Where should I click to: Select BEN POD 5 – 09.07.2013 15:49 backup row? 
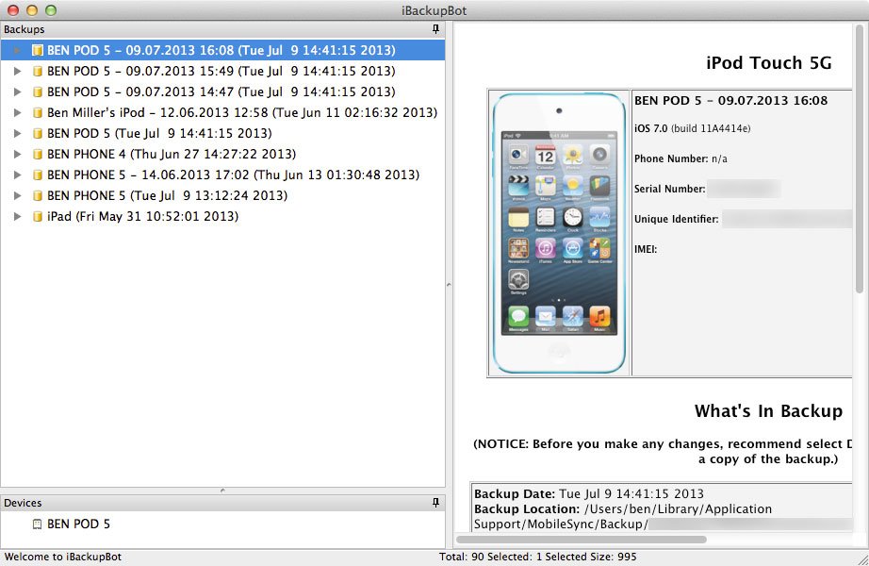pyautogui.click(x=222, y=71)
